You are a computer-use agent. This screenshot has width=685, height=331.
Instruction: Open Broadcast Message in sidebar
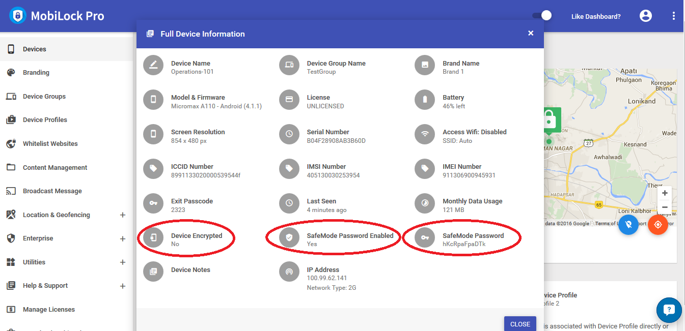[66, 191]
